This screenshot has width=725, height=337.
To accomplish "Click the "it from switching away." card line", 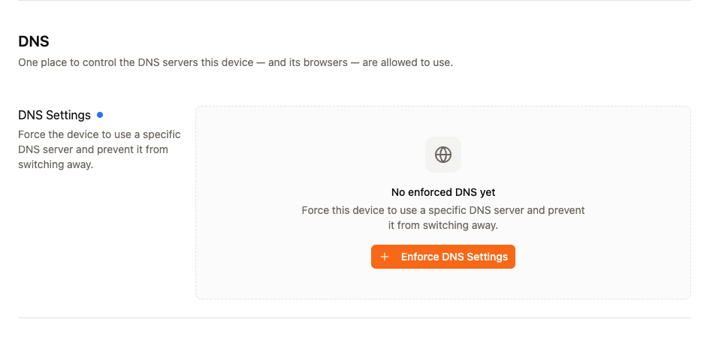I will pyautogui.click(x=443, y=226).
